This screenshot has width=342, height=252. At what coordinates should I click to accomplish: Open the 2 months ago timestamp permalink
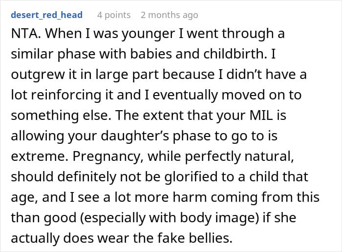[x=170, y=15]
